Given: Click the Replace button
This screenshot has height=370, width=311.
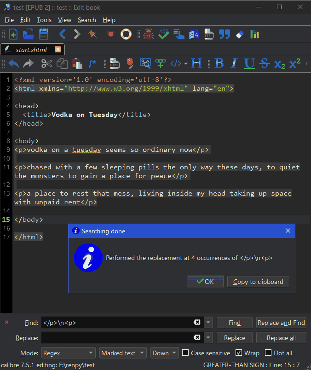Looking at the screenshot, I should tap(235, 338).
